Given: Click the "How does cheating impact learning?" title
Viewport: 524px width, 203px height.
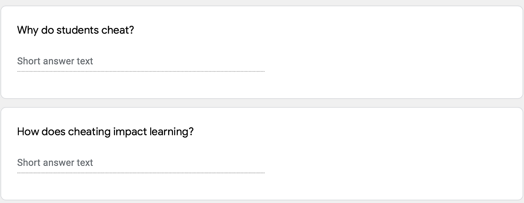Looking at the screenshot, I should (x=105, y=132).
